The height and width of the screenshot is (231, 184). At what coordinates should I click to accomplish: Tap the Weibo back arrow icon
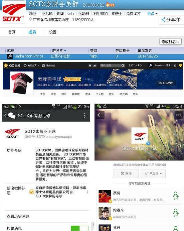(x=100, y=115)
